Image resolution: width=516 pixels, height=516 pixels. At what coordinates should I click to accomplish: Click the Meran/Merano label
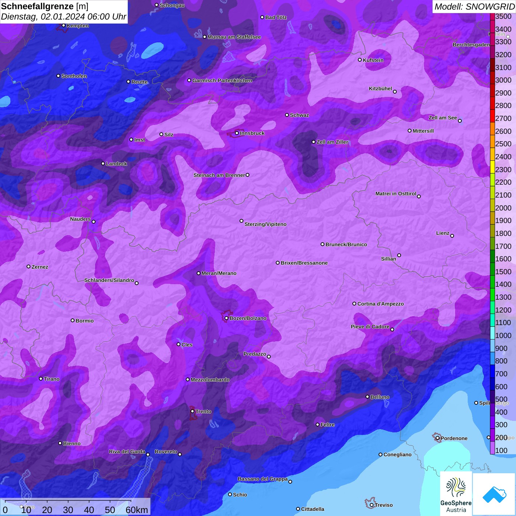pos(219,273)
